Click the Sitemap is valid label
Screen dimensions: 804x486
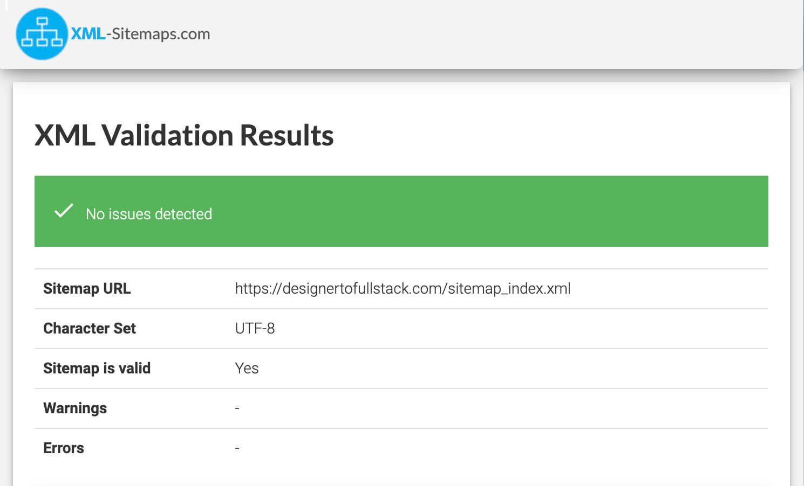pyautogui.click(x=97, y=368)
